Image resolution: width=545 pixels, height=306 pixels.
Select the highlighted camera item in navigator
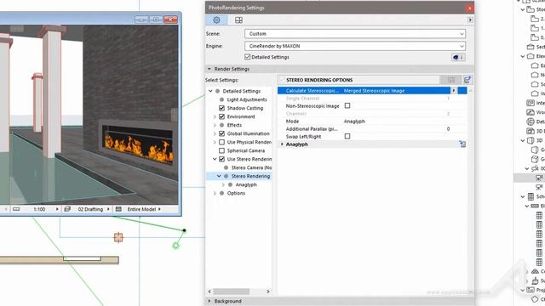[x=530, y=178]
